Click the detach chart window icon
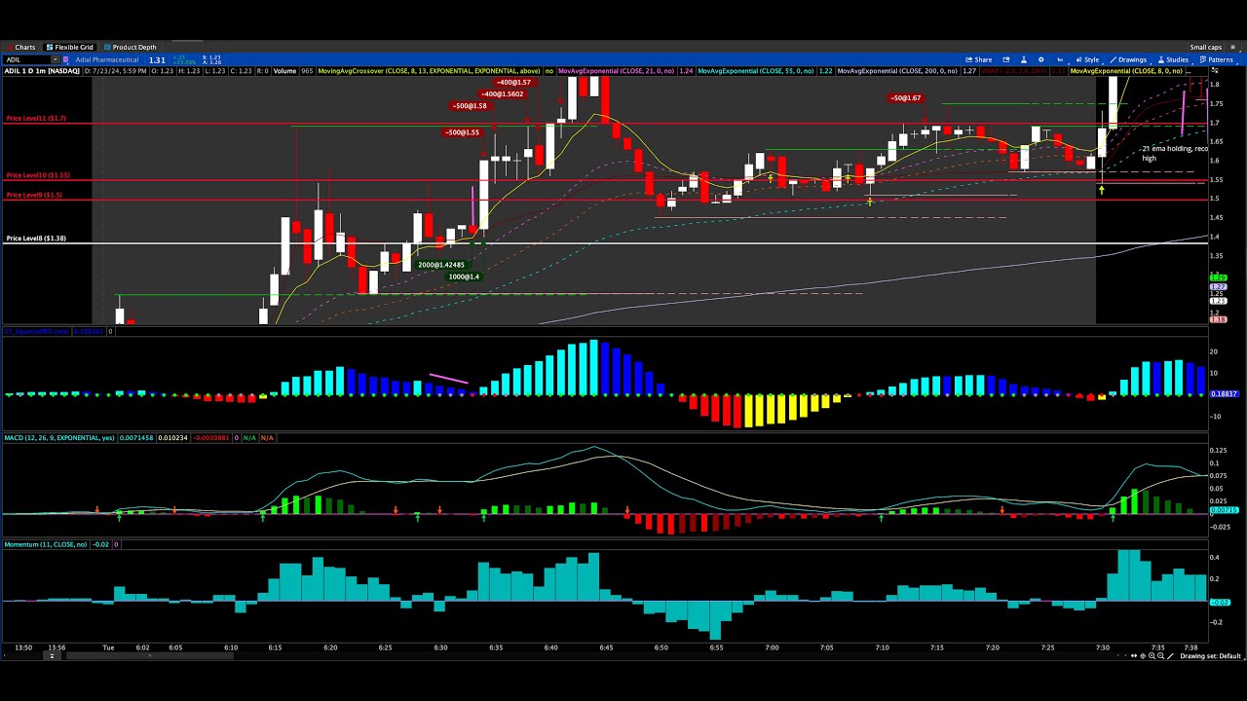The width and height of the screenshot is (1247, 701). [x=1006, y=59]
